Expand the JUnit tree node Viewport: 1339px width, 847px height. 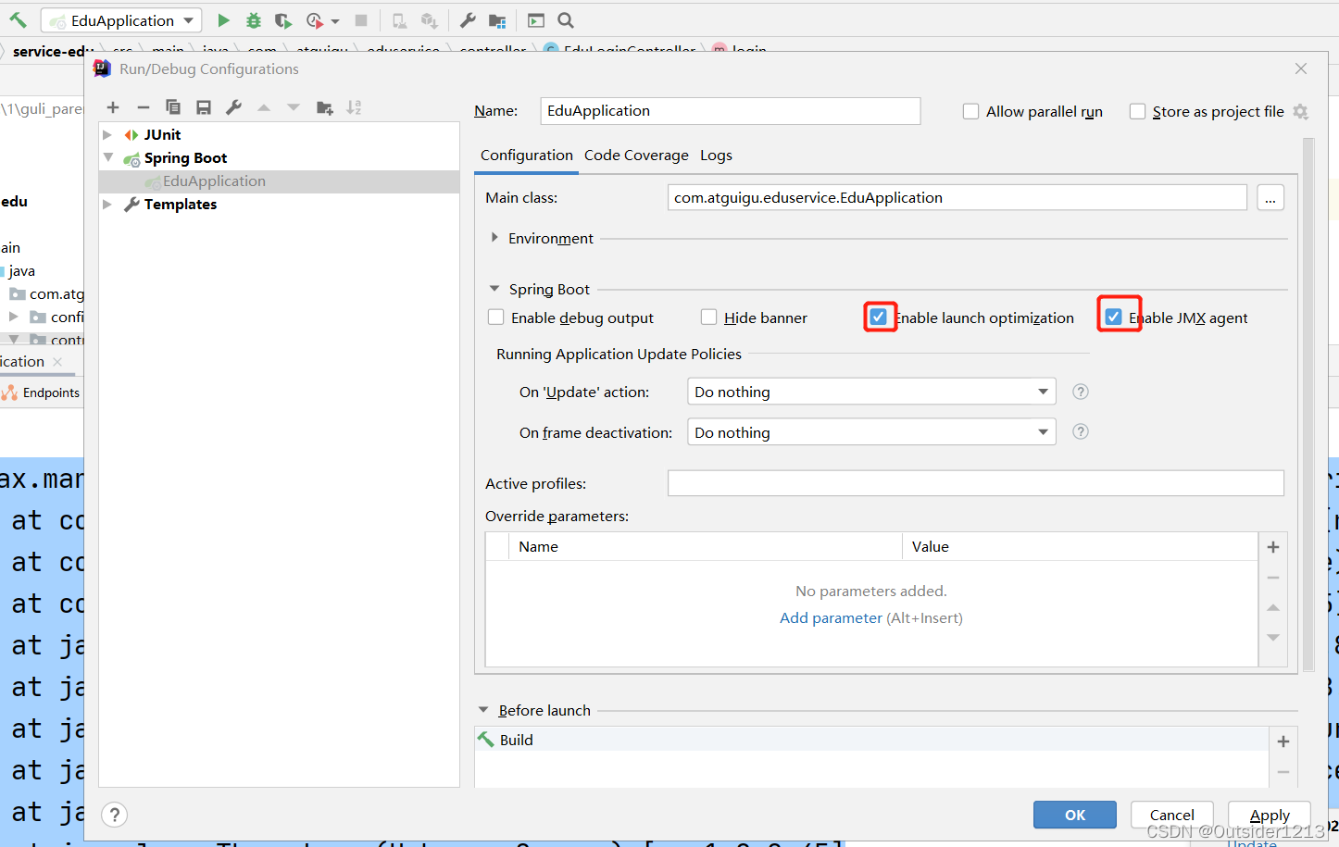107,135
